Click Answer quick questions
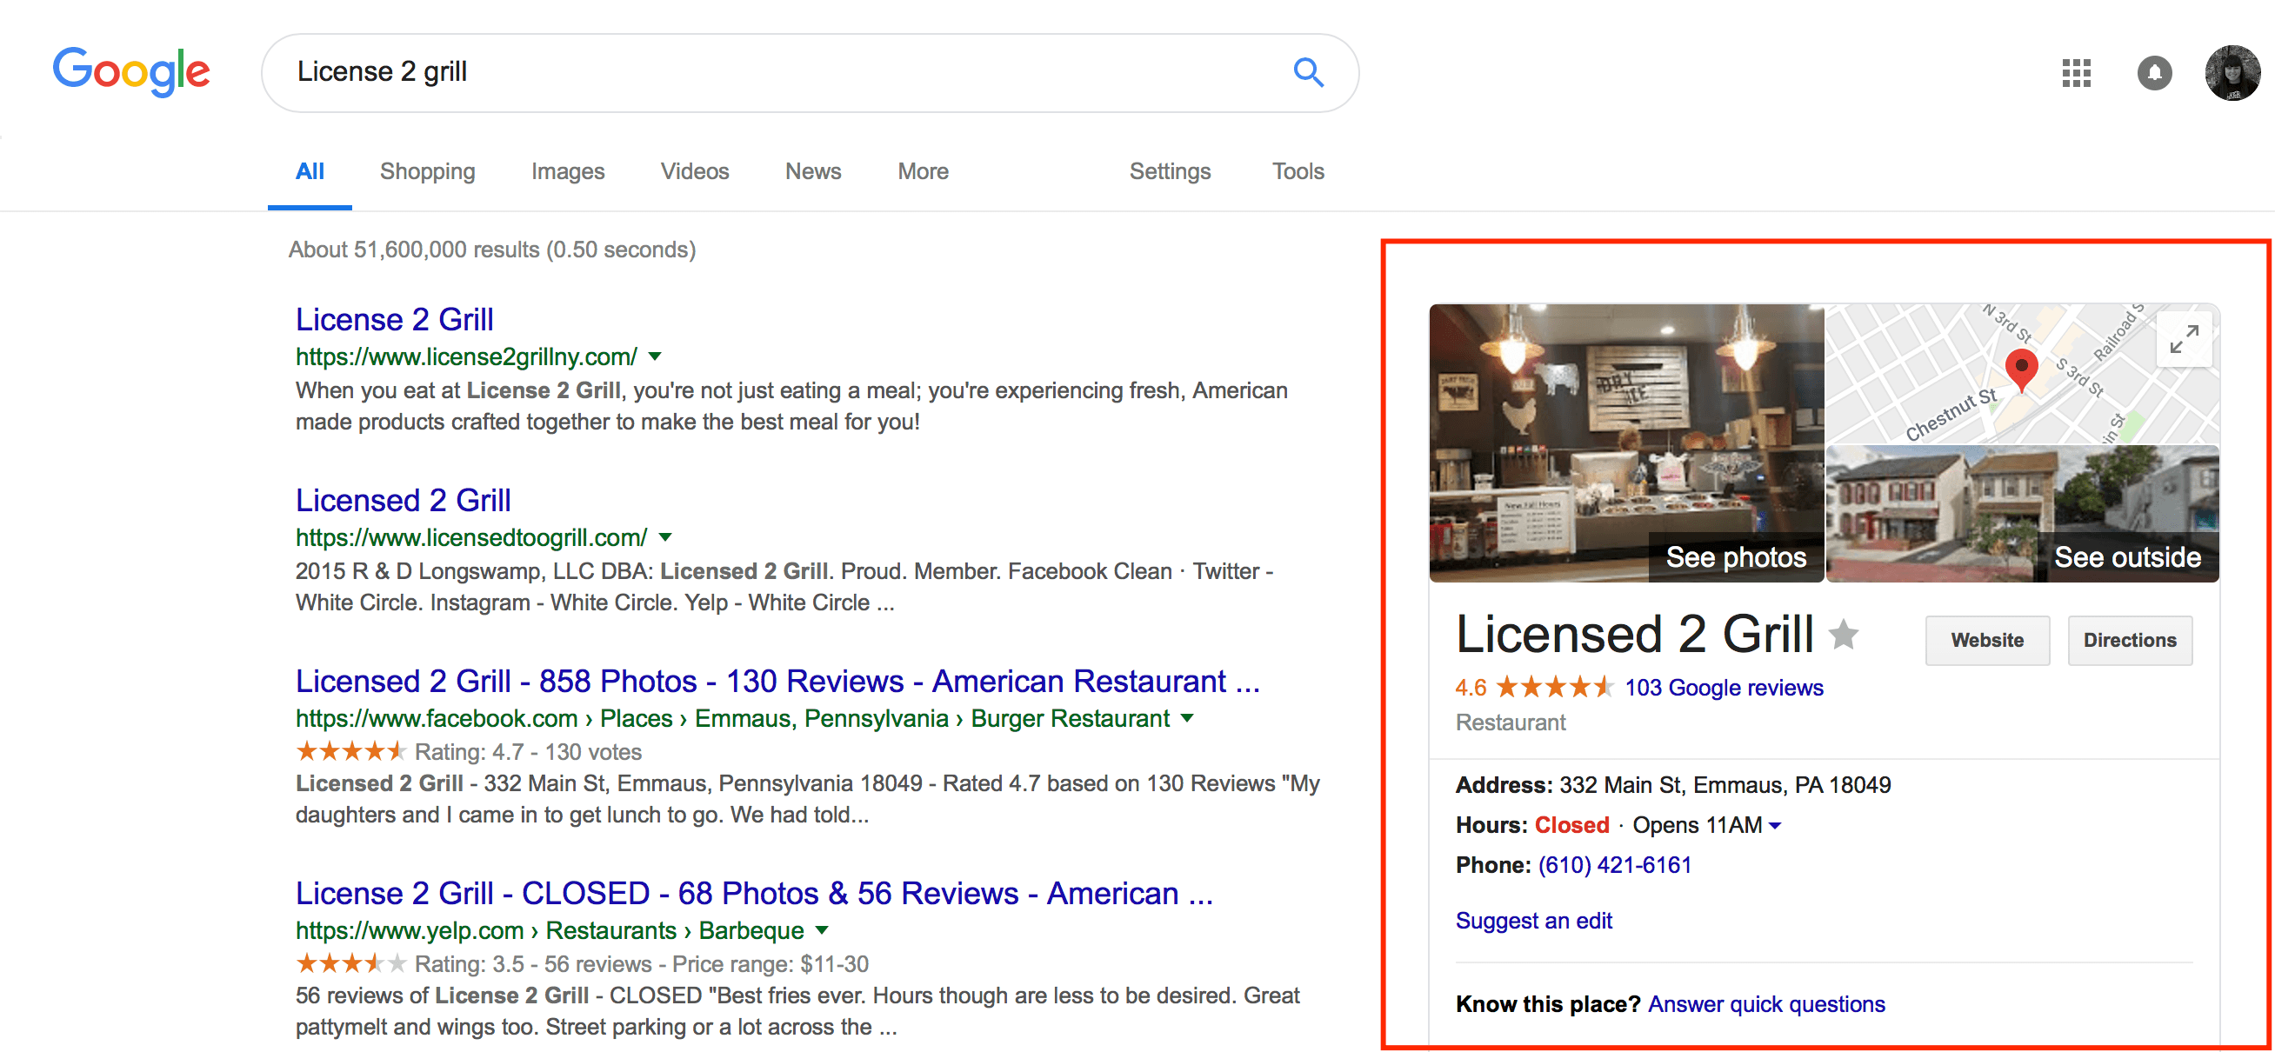Viewport: 2275px width, 1052px height. (x=1765, y=1004)
